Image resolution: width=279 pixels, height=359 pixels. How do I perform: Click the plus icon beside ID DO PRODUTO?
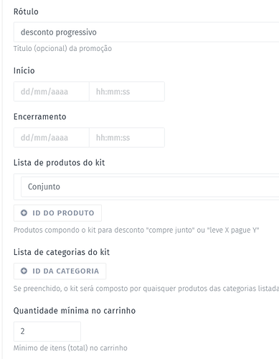click(24, 213)
